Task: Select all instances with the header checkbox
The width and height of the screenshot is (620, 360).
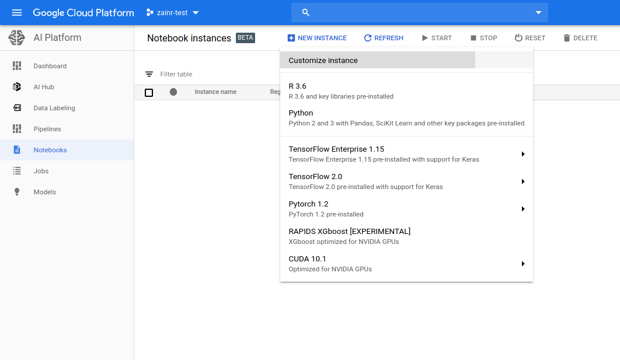Action: [x=149, y=92]
